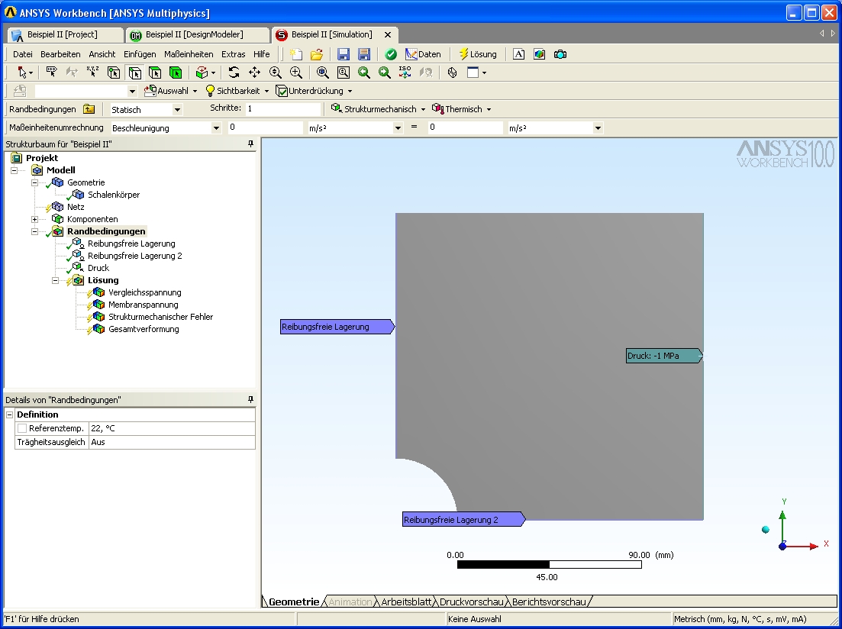Pin the Strukturbaum panel
The image size is (842, 629).
coord(250,144)
